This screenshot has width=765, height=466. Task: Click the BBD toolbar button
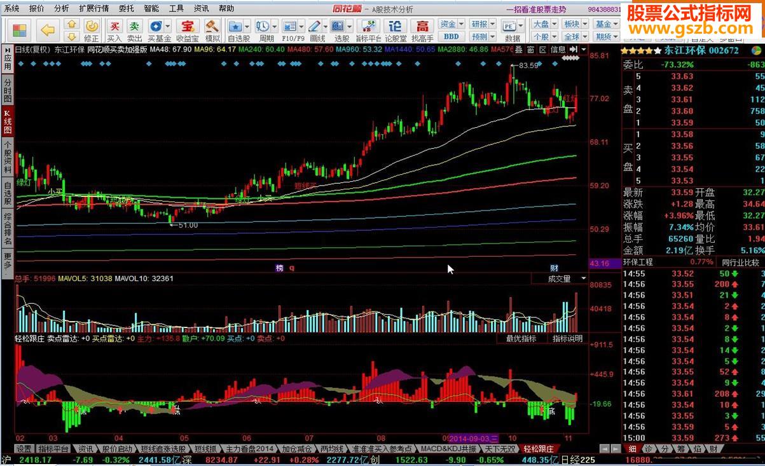(x=451, y=37)
